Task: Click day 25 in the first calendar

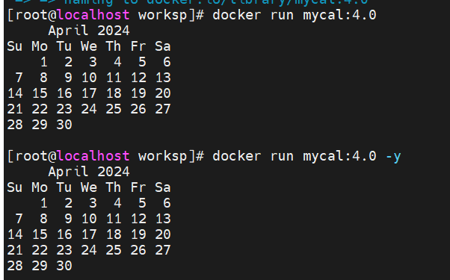Action: [x=114, y=109]
